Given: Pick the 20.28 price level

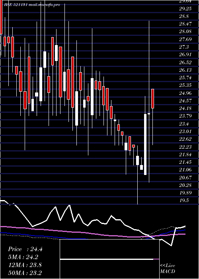Looking at the screenshot, I should (185, 185).
